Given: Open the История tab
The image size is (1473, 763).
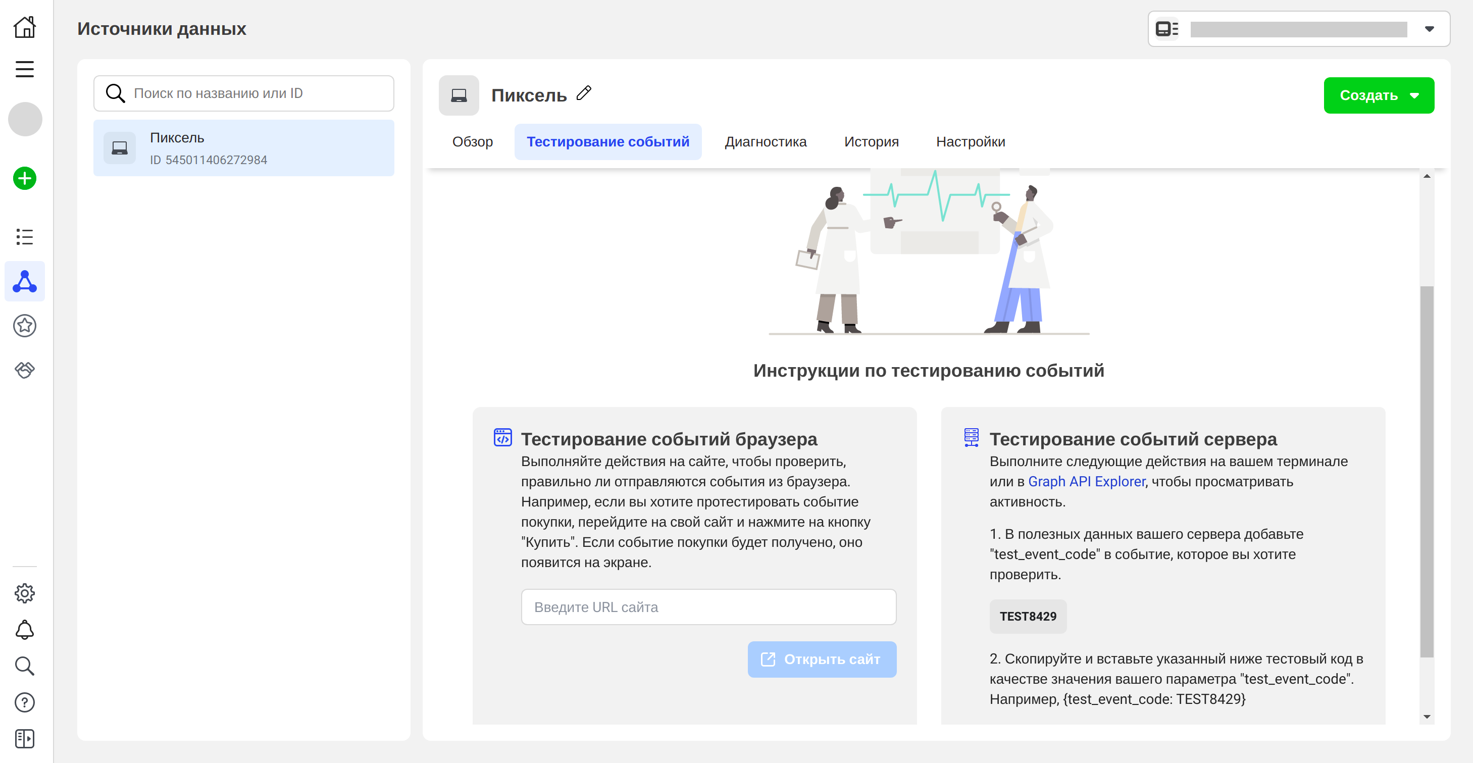Looking at the screenshot, I should click(x=871, y=142).
